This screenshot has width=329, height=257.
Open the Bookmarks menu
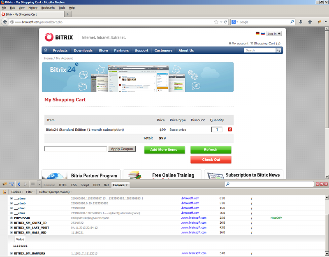(x=48, y=8)
